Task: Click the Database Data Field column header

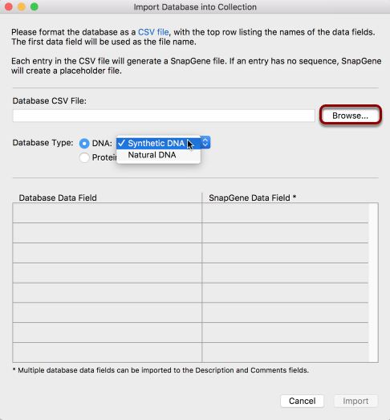Action: [58, 198]
